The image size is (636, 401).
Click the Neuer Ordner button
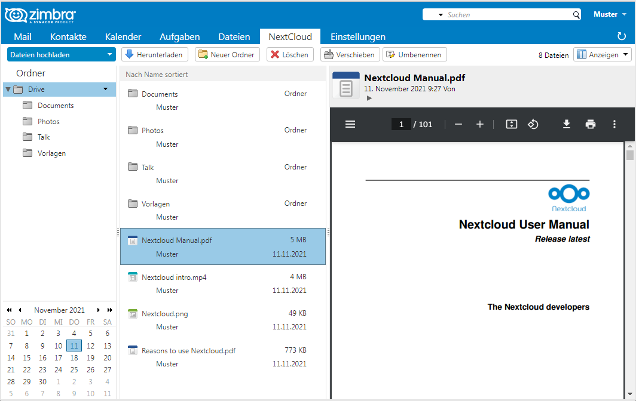pyautogui.click(x=227, y=55)
